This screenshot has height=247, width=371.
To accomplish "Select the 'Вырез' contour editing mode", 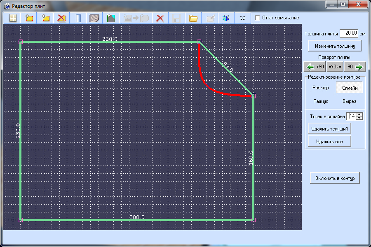I will pos(349,101).
